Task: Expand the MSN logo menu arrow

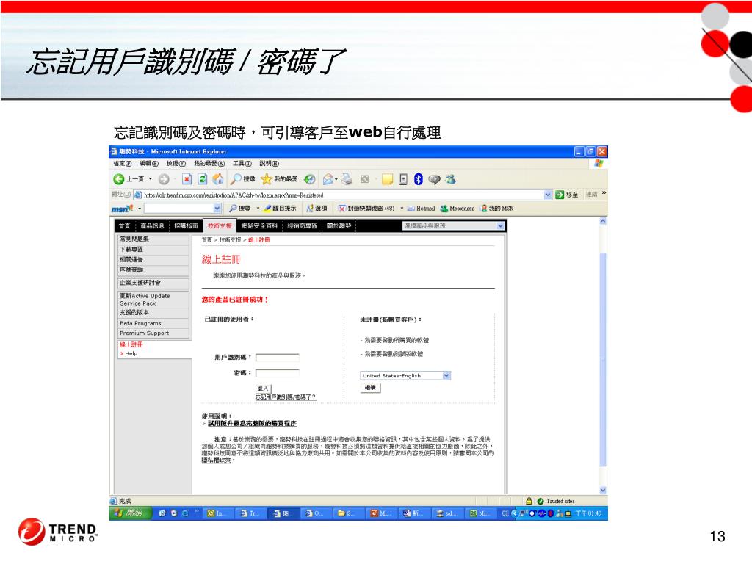Action: (140, 209)
